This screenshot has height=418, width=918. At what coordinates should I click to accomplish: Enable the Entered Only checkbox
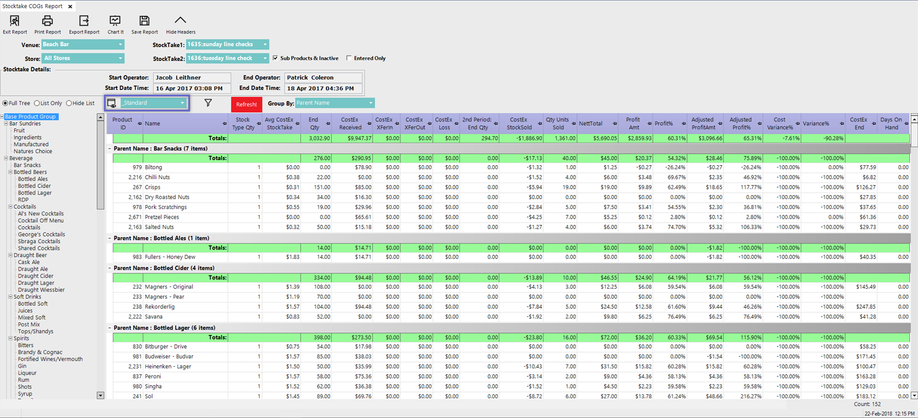pyautogui.click(x=349, y=58)
